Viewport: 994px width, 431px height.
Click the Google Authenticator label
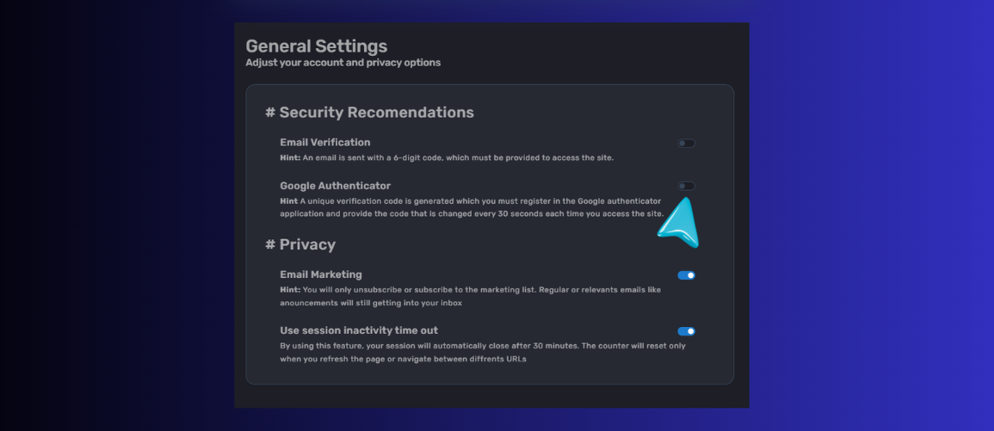(x=336, y=186)
